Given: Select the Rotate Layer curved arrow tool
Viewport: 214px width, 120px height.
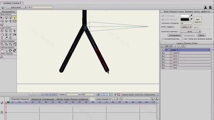Looking at the screenshot, I should 2,35.
